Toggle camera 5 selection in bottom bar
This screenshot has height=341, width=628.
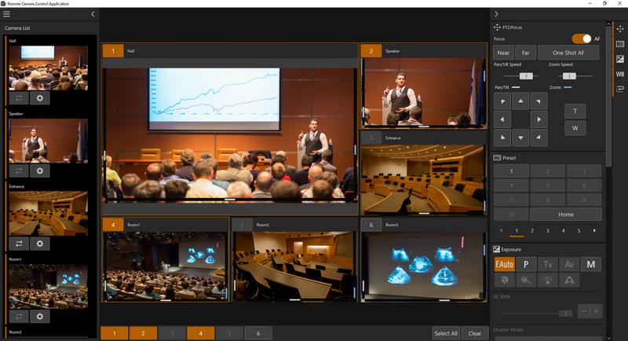coord(229,332)
